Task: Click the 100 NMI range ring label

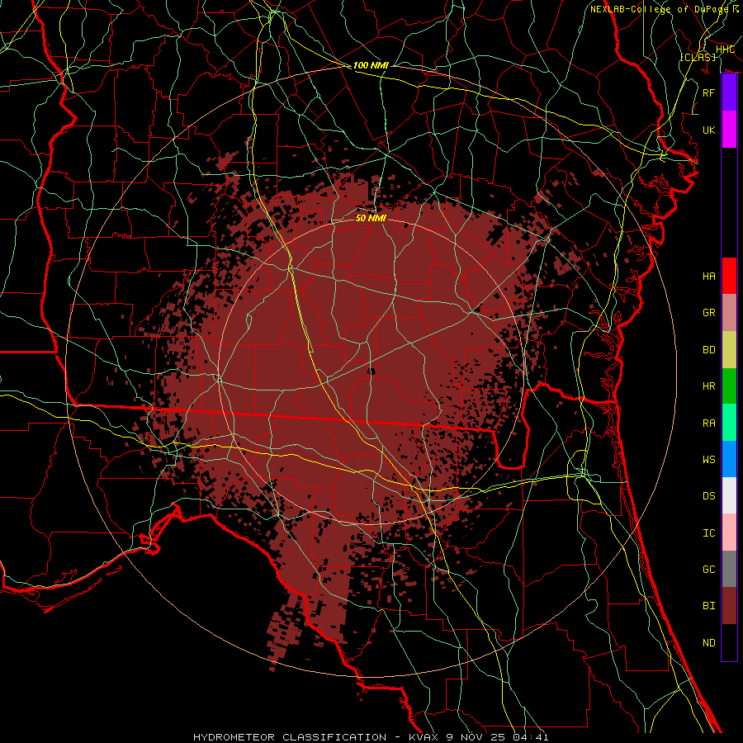Action: pyautogui.click(x=371, y=65)
